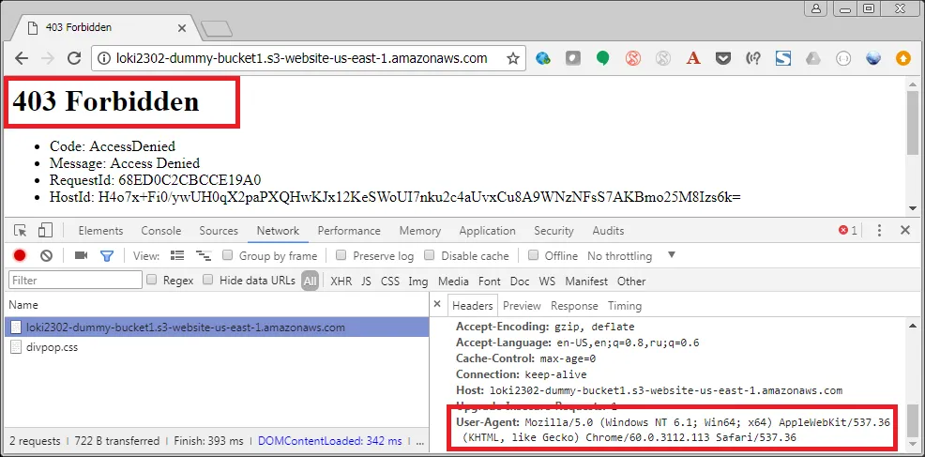
Task: Enable the Preserve log checkbox
Action: pos(341,255)
